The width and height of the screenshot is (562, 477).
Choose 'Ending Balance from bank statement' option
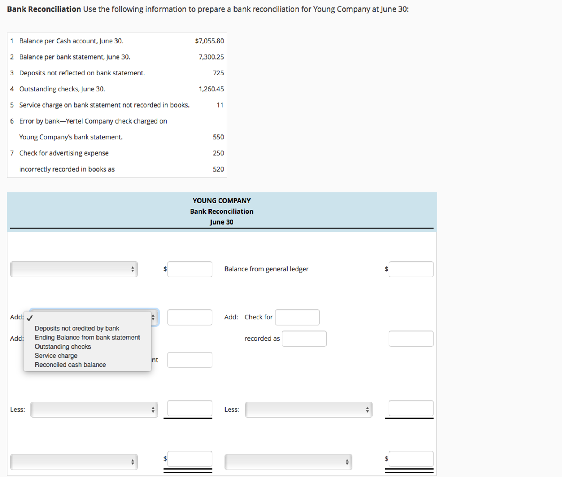87,337
